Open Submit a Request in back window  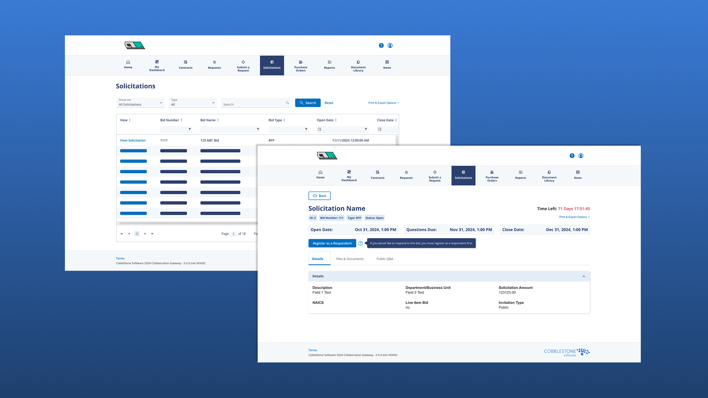pyautogui.click(x=243, y=66)
